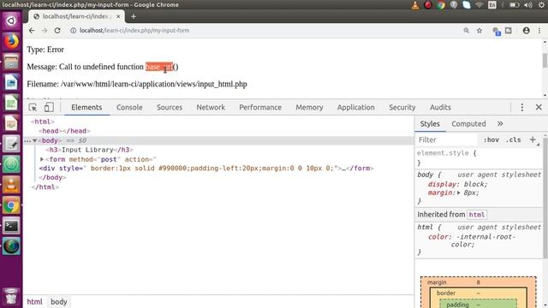Click the styles Filter input field
This screenshot has height=308, width=548.
coord(447,140)
